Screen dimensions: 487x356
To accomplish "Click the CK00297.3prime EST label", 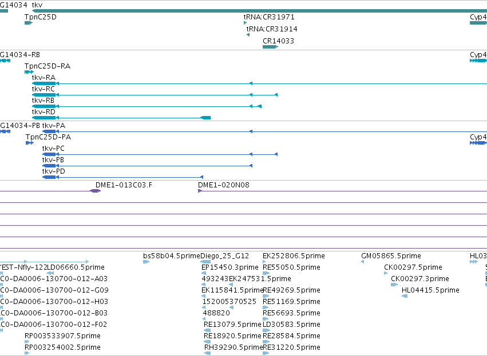I will [x=420, y=279].
